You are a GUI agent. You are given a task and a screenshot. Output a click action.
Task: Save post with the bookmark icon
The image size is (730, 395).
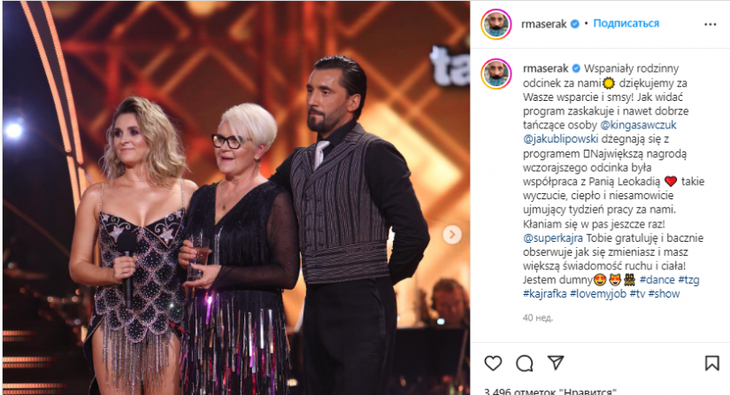(711, 363)
